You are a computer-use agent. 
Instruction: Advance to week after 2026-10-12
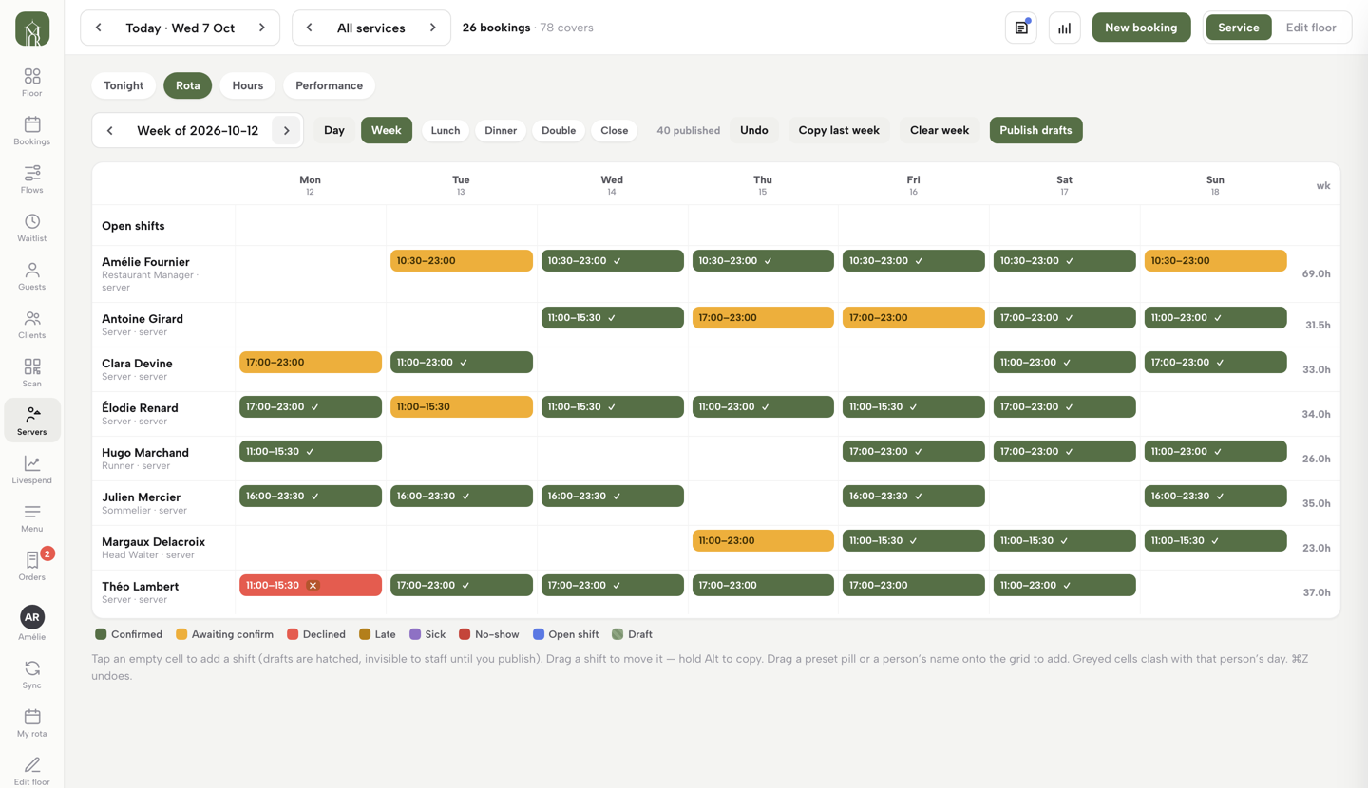pyautogui.click(x=287, y=130)
